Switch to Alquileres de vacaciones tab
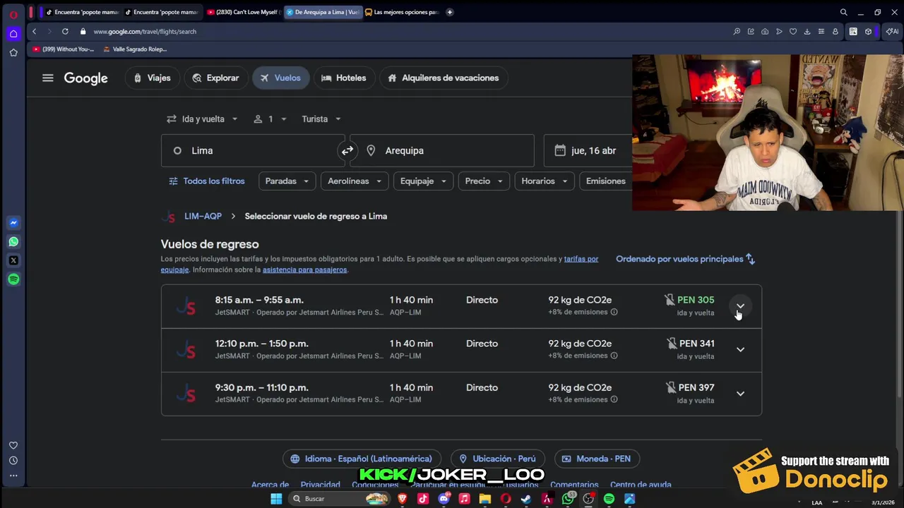 443,78
